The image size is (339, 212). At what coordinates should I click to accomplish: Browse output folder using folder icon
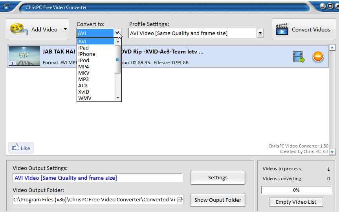click(180, 199)
